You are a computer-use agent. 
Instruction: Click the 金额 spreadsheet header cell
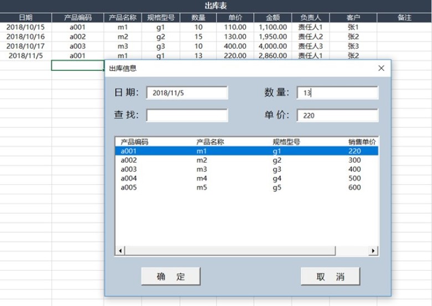pos(272,18)
